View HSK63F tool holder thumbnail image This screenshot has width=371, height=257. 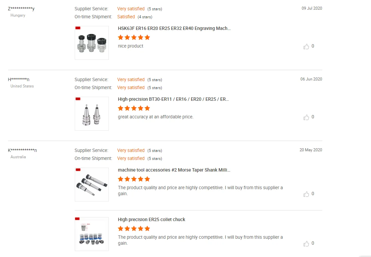(x=92, y=43)
